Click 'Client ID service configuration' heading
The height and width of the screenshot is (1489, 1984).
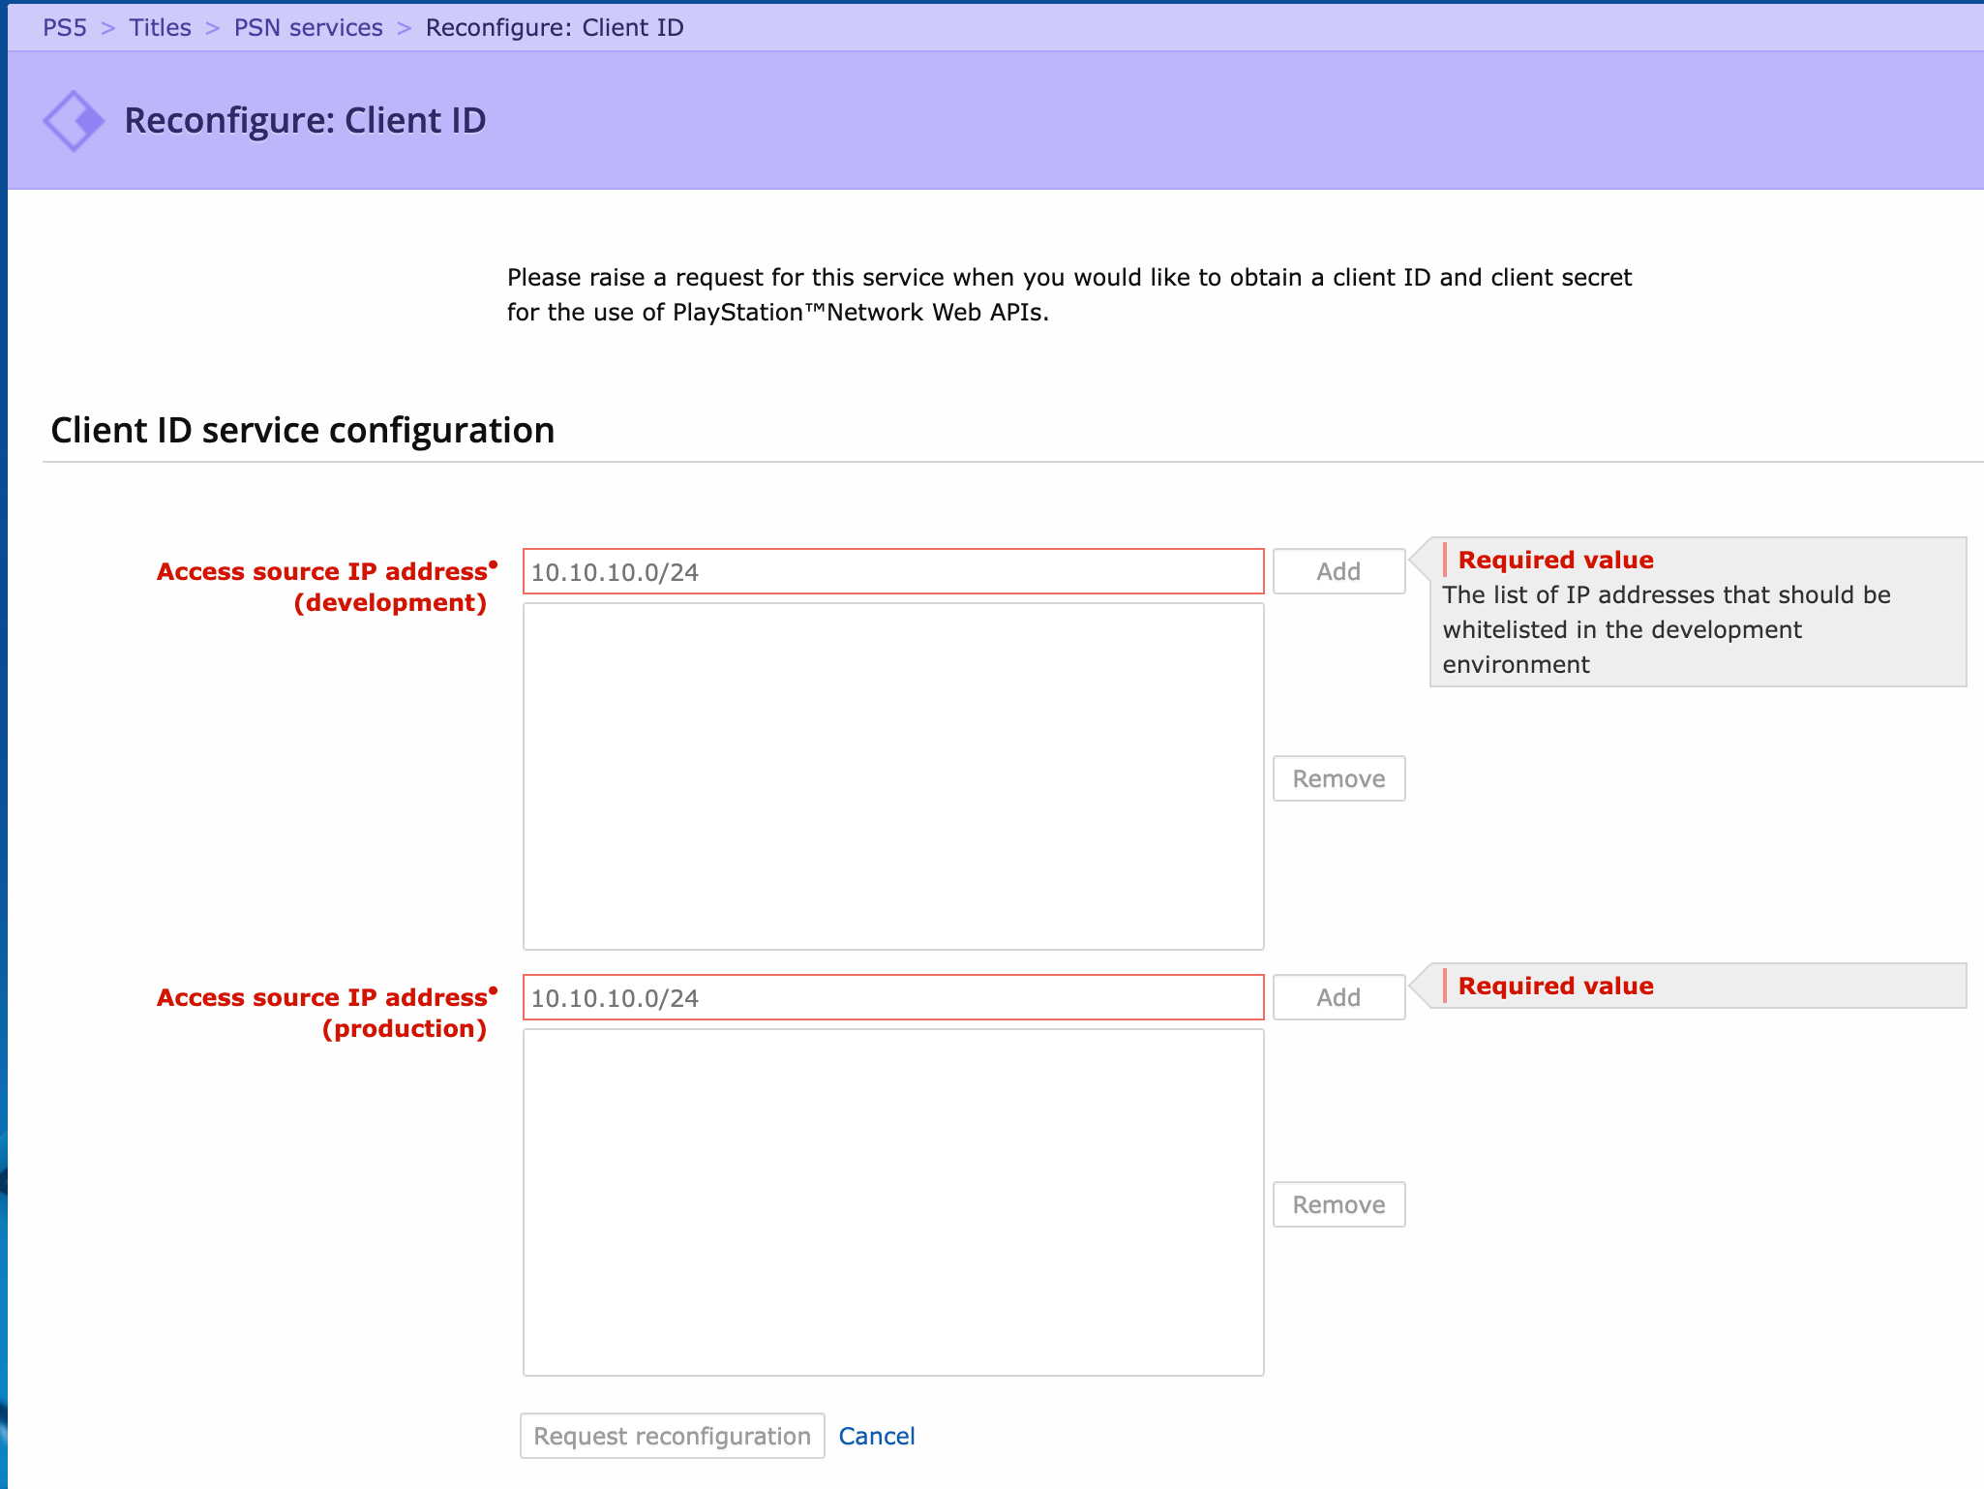(303, 430)
